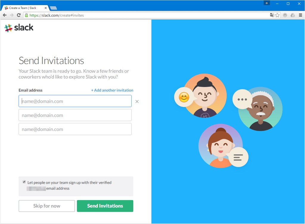Viewport: 305px width, 224px height.
Task: Focus the first email address field
Action: [75, 101]
